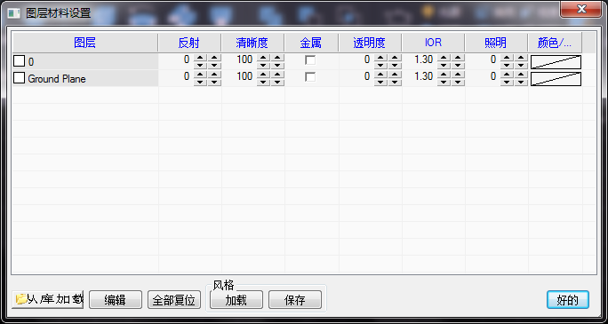
Task: Confirm with the 好的 button
Action: (x=568, y=300)
